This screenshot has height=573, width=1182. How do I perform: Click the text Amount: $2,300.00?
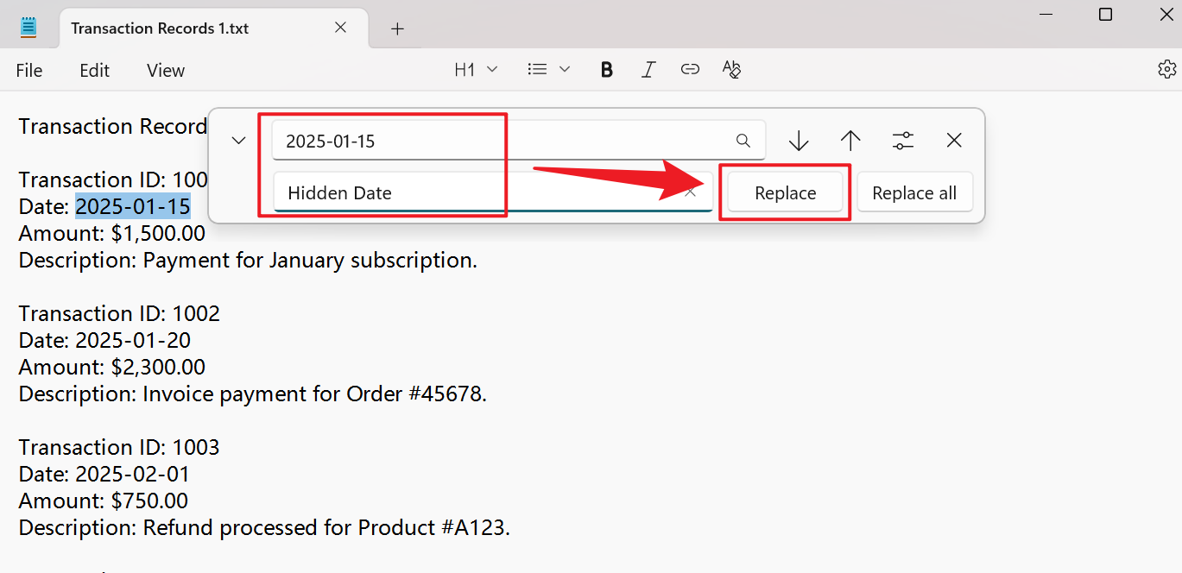112,367
